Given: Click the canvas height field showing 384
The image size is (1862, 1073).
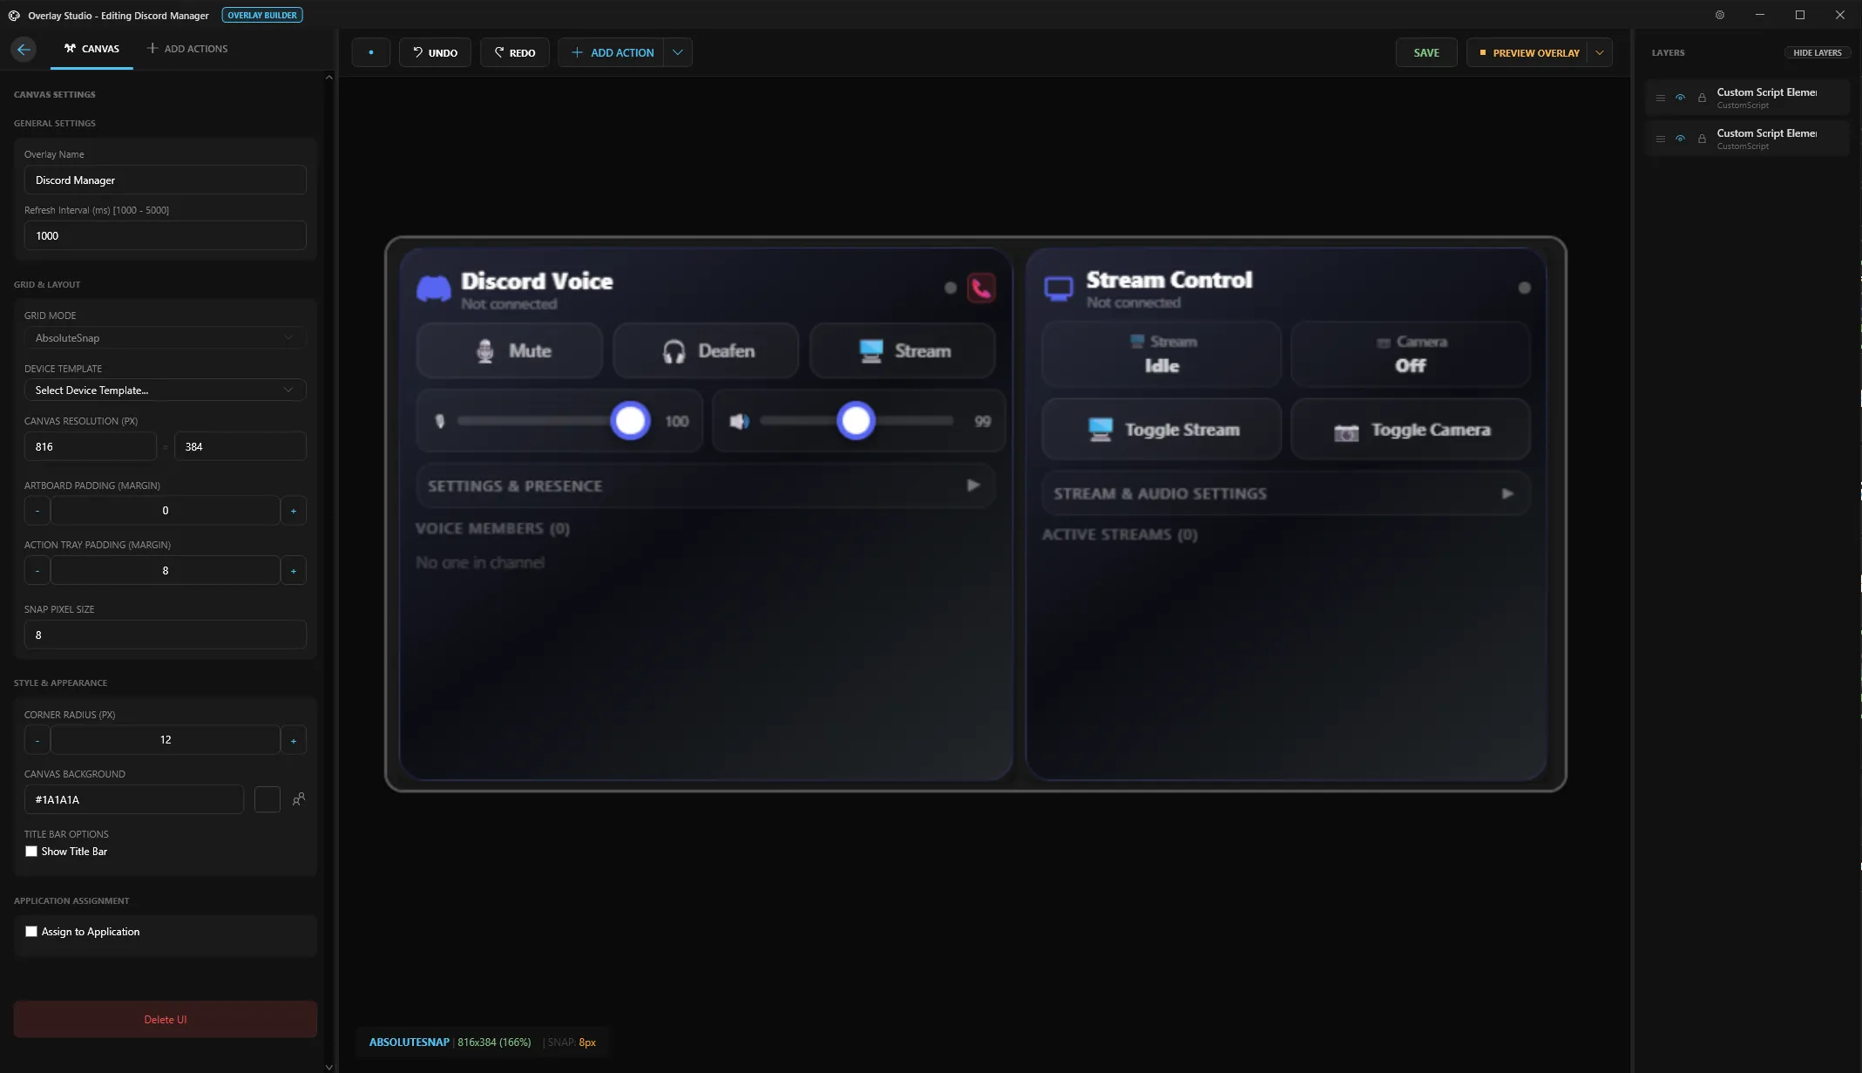Looking at the screenshot, I should pos(240,446).
